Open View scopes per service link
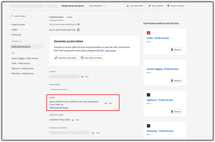The image size is (215, 142). [x=59, y=108]
